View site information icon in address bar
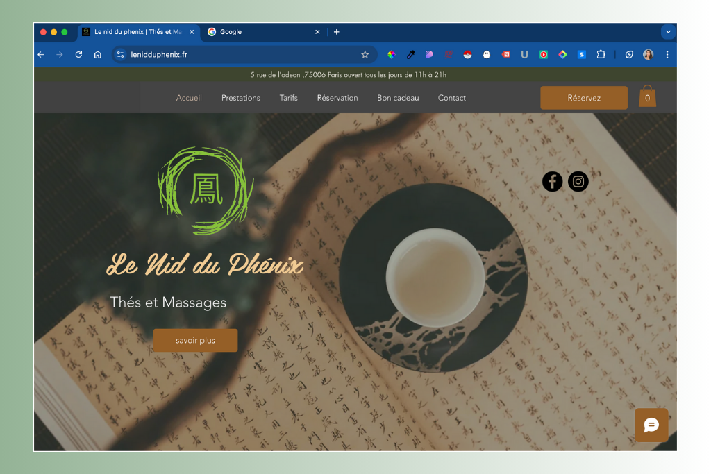 click(120, 54)
